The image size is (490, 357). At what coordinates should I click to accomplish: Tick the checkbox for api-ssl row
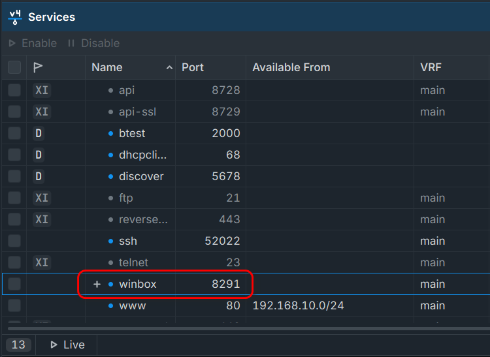click(x=14, y=112)
